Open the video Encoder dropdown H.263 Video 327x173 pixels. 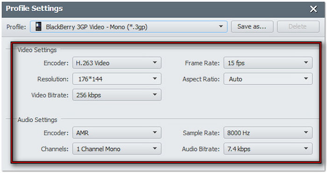[x=117, y=63]
